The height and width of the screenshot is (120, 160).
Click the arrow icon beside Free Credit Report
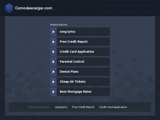click(x=54, y=42)
